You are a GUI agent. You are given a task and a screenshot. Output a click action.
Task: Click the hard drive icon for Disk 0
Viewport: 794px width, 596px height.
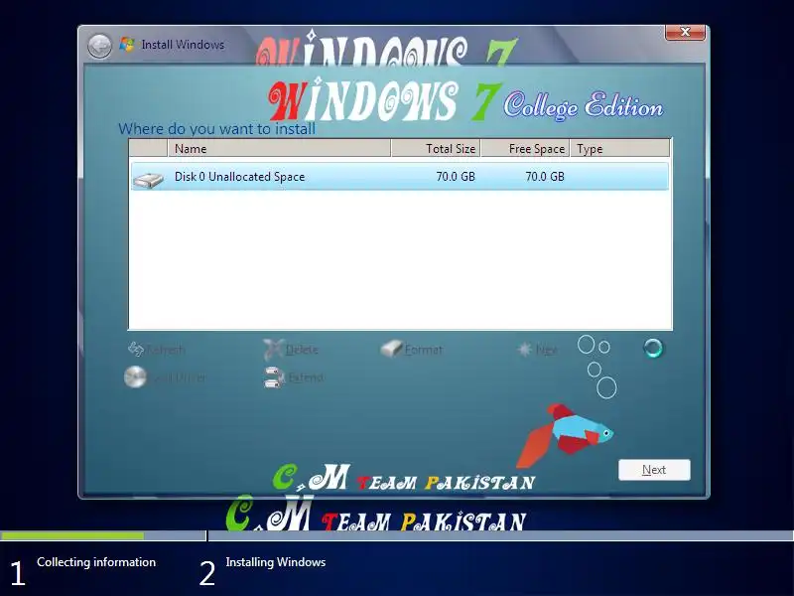(x=148, y=179)
